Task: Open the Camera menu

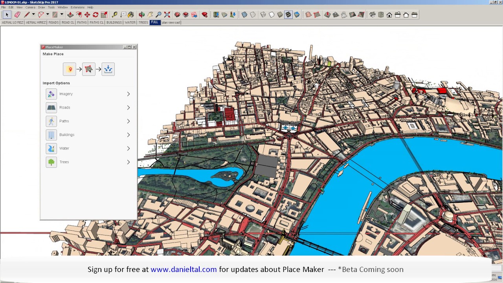Action: 30,7
